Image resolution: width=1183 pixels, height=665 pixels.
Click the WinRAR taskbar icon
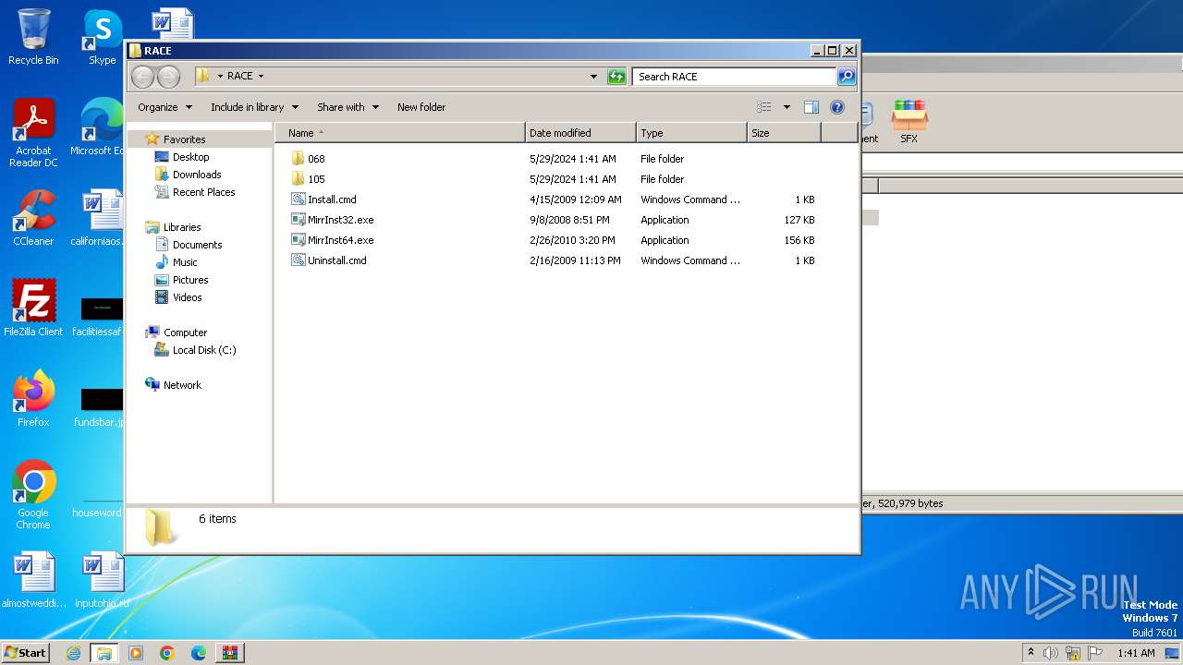pyautogui.click(x=229, y=653)
